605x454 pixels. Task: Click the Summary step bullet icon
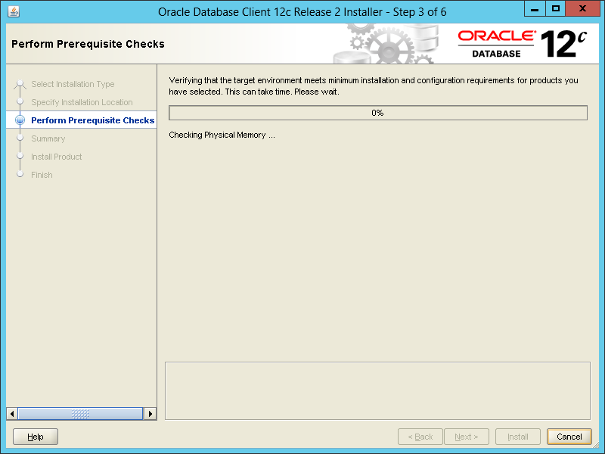pos(20,138)
